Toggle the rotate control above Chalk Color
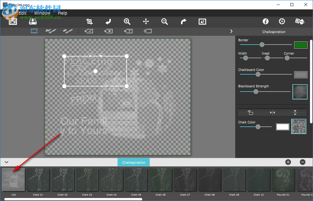This screenshot has width=313, height=201. (x=250, y=112)
